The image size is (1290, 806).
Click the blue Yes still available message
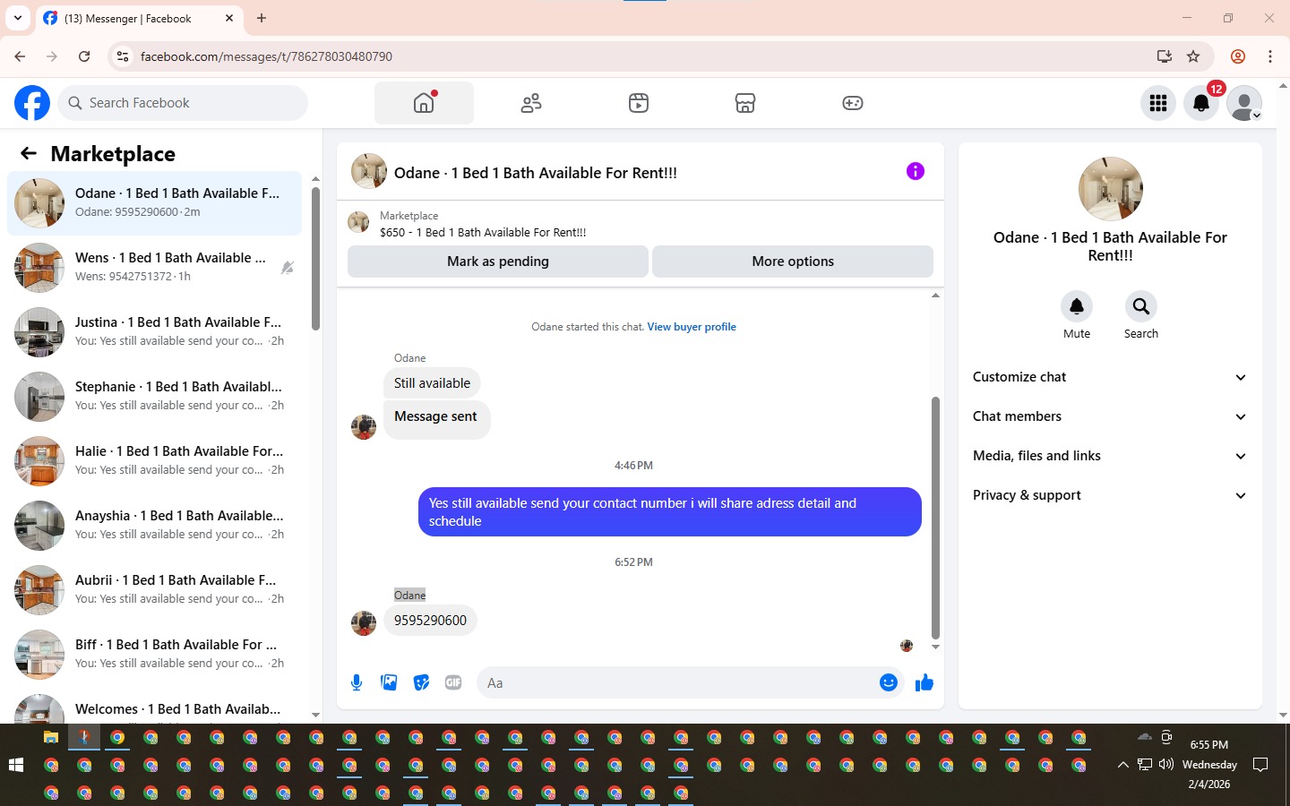point(669,512)
